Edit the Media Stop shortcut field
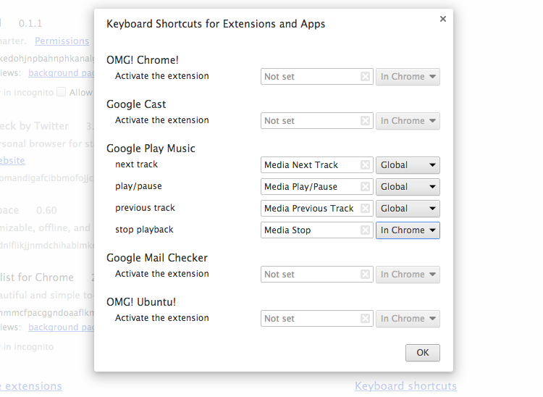 [x=310, y=230]
